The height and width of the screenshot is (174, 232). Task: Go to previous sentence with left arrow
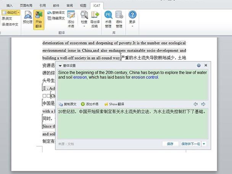pyautogui.click(x=196, y=104)
